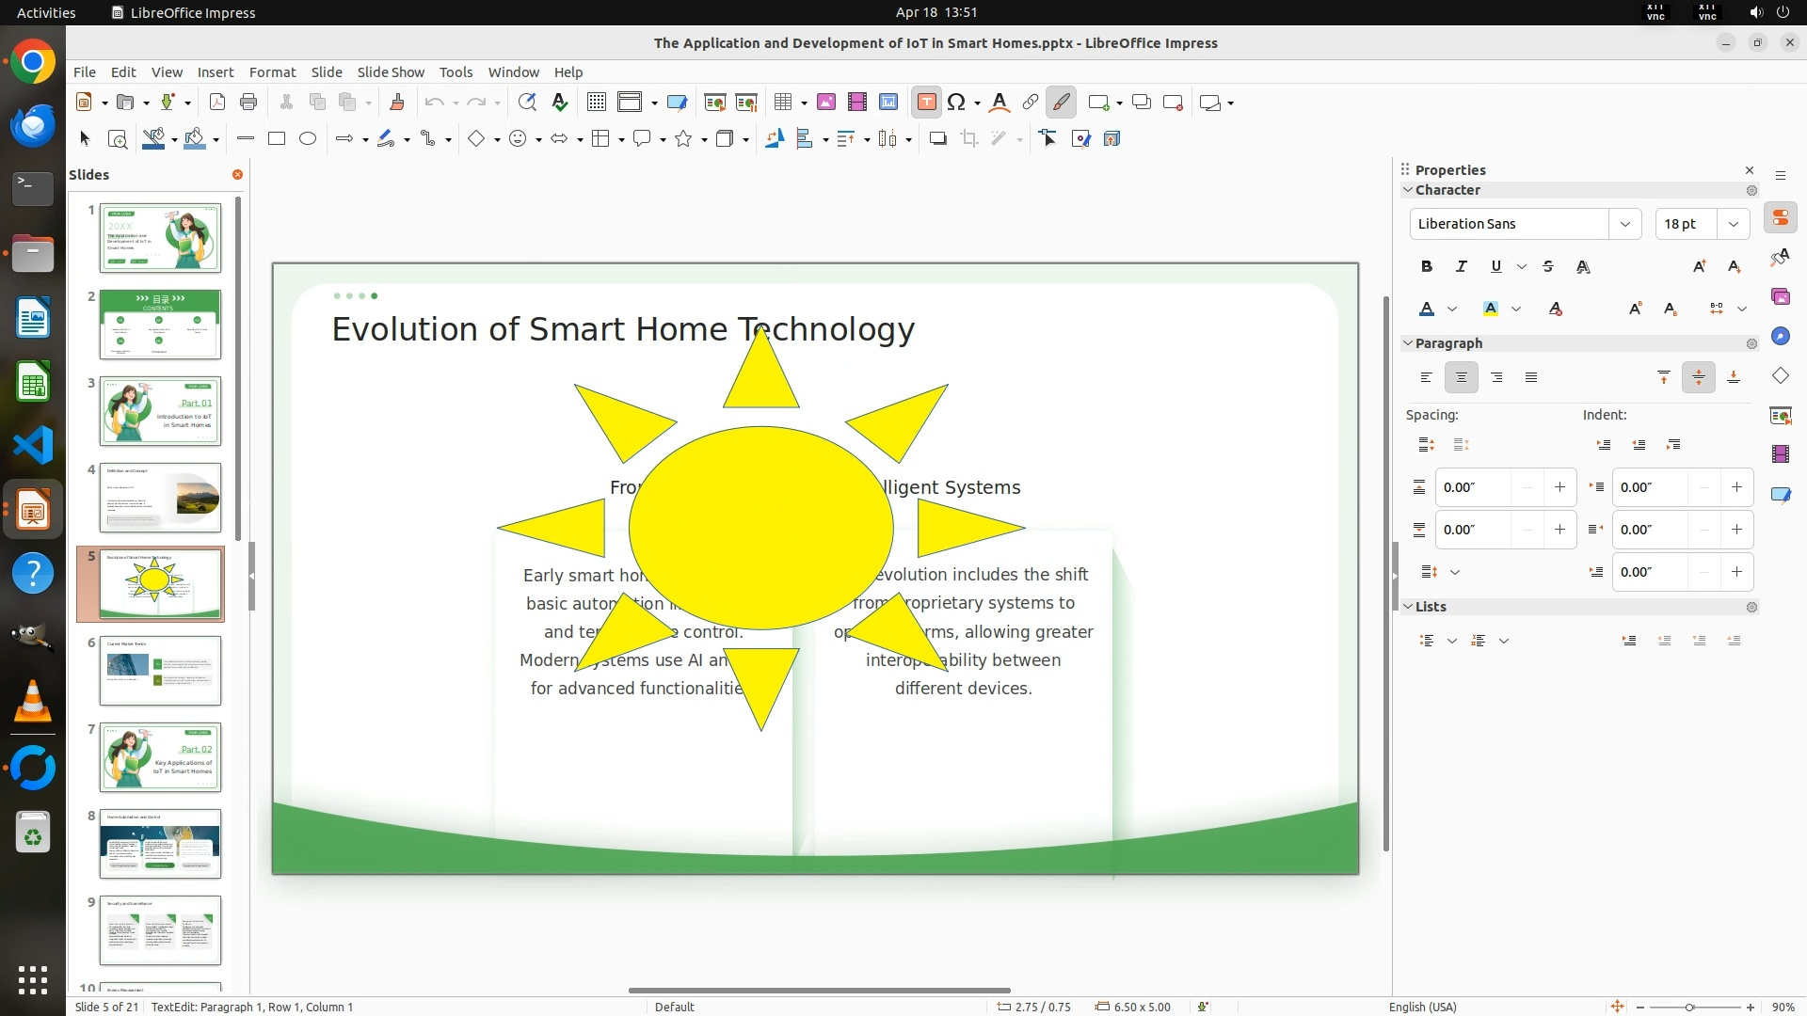Toggle Italic formatting in Character panel

tap(1462, 266)
